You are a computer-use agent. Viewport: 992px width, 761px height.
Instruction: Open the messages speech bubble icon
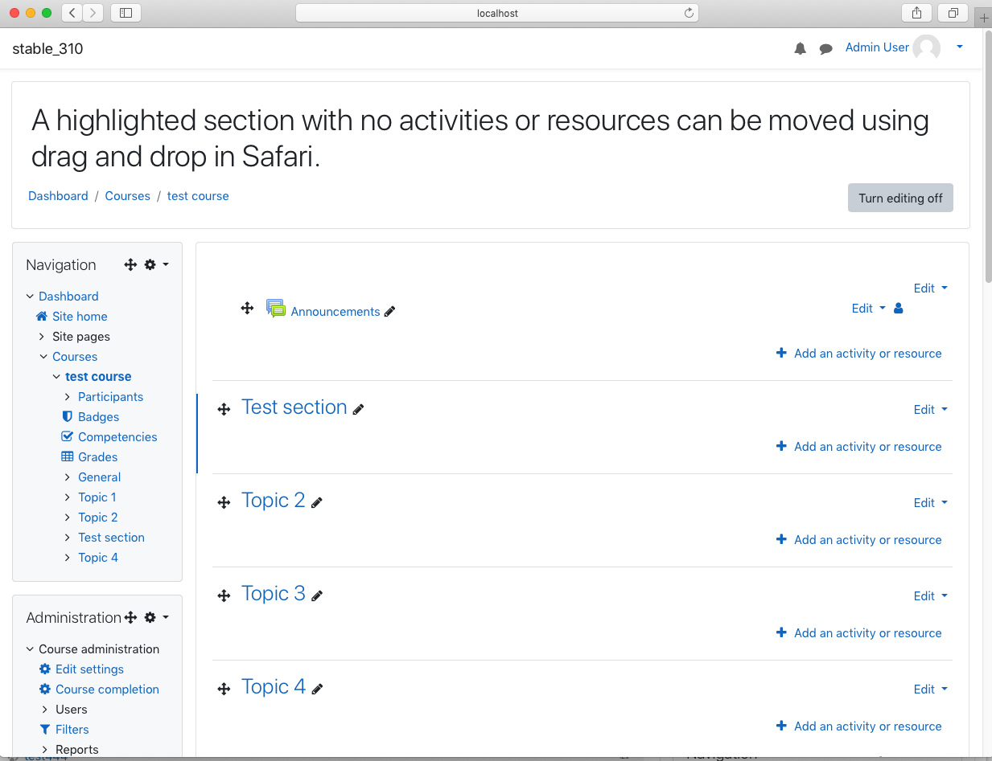click(x=825, y=49)
